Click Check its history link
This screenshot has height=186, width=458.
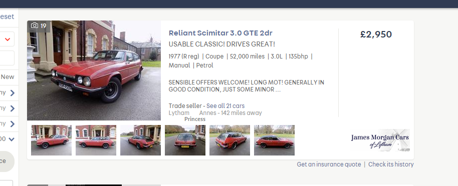391,164
